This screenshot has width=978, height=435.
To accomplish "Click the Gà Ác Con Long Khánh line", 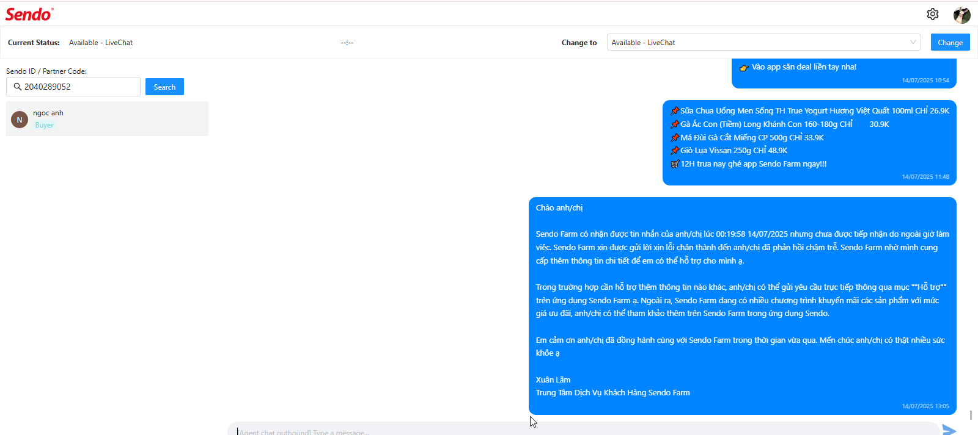I will [x=785, y=124].
